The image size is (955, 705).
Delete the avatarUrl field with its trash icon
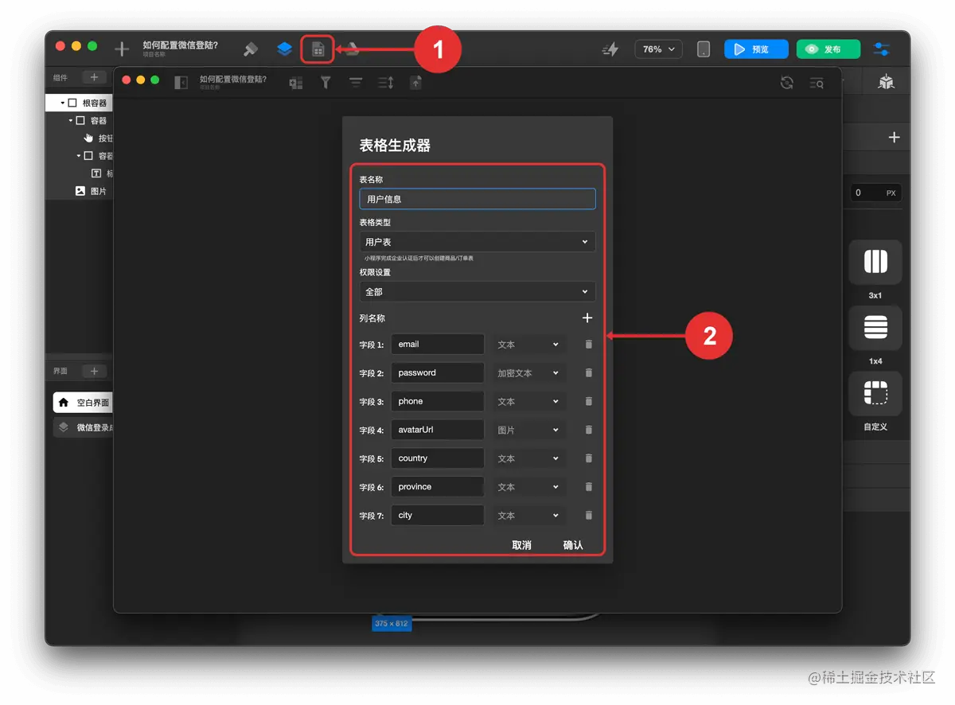click(x=589, y=430)
